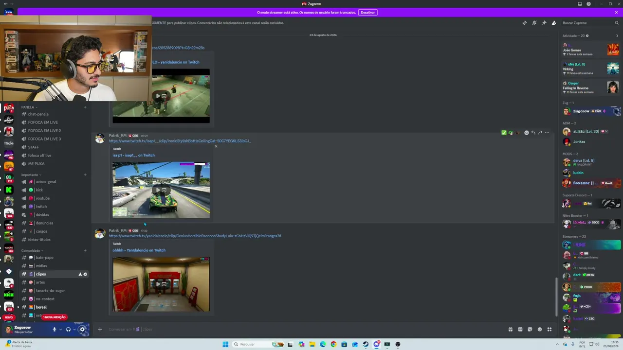This screenshot has width=623, height=350.
Task: Open add reaction smiley on message
Action: (526, 132)
